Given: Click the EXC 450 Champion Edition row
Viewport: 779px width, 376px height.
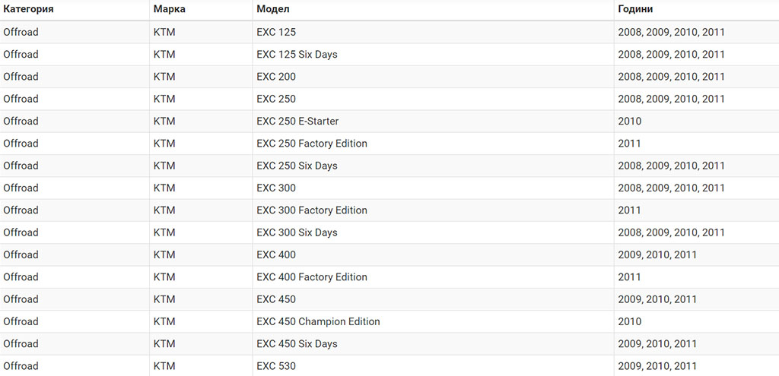Looking at the screenshot, I should coord(389,322).
